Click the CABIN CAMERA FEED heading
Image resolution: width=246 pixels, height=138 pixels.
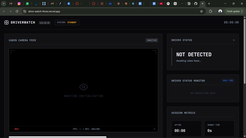22,40
